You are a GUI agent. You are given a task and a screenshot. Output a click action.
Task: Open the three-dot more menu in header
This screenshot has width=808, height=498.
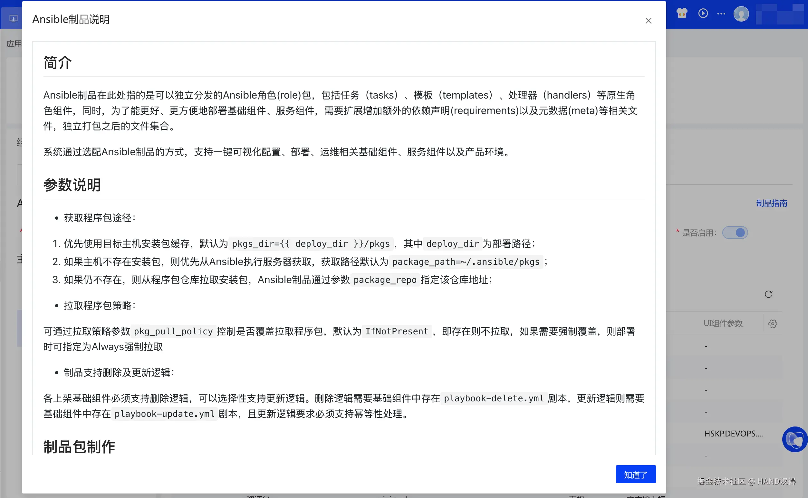click(x=721, y=14)
